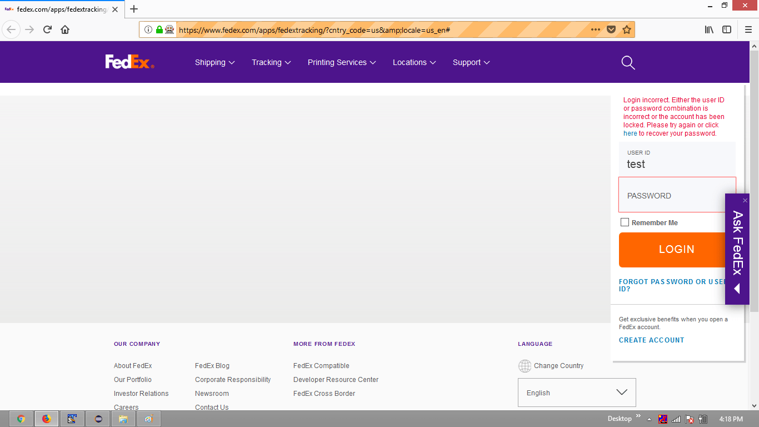Save page to Pocket icon
This screenshot has height=427, width=759.
[x=611, y=29]
